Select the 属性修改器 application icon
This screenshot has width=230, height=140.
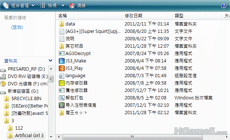click(x=62, y=91)
